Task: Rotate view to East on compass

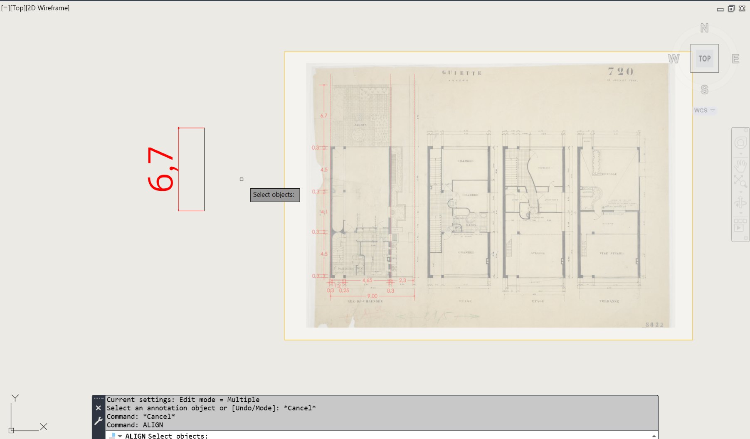Action: tap(735, 59)
